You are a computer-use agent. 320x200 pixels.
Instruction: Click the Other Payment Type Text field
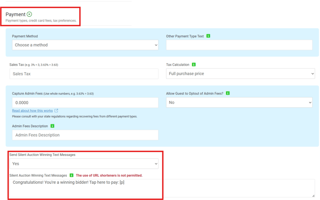(239, 45)
